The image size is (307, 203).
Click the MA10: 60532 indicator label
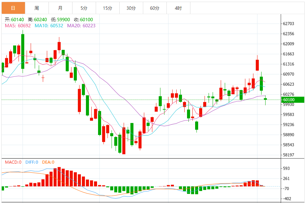pyautogui.click(x=49, y=26)
